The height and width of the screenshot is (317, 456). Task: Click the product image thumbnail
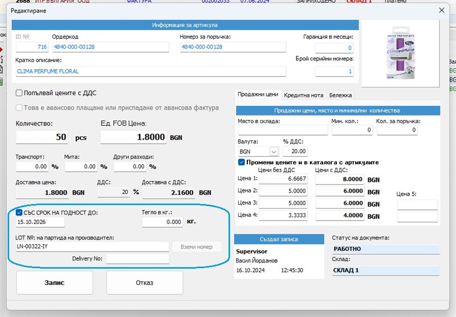point(401,53)
